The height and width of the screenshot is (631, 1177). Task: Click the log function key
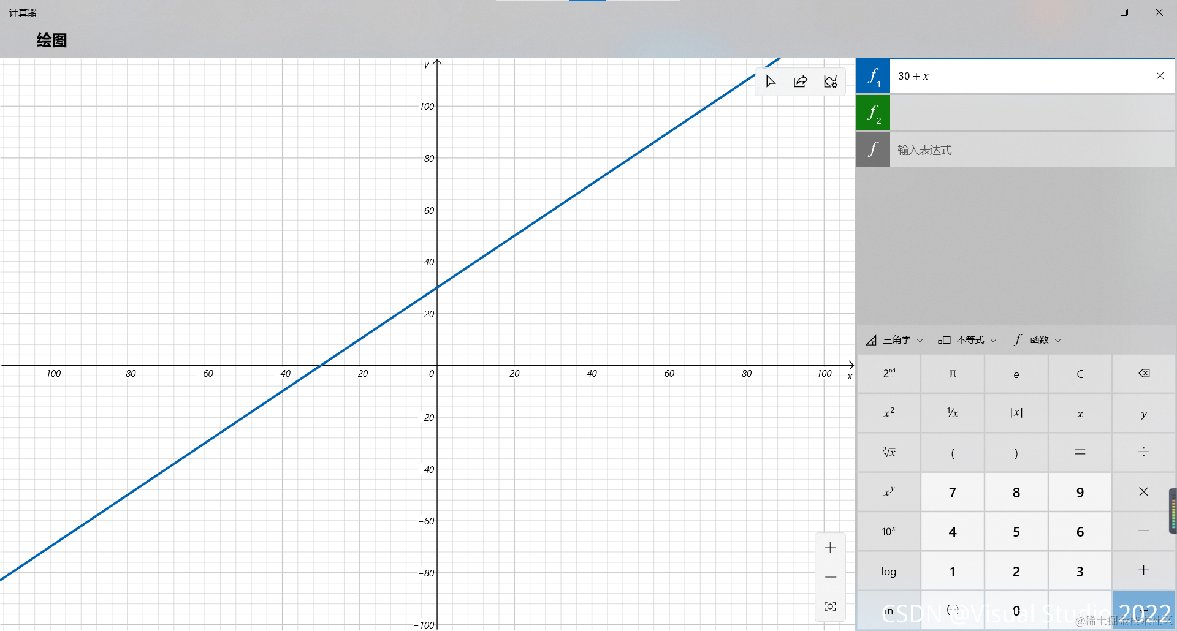click(889, 571)
